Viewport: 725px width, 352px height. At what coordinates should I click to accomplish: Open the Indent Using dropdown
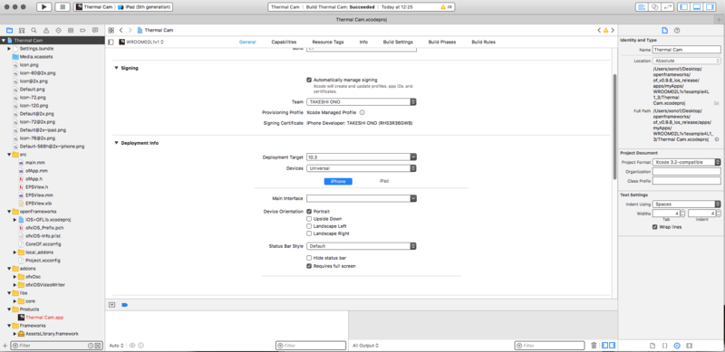(687, 204)
